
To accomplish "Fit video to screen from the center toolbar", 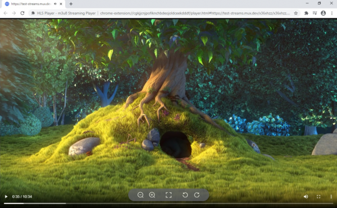I will click(168, 195).
